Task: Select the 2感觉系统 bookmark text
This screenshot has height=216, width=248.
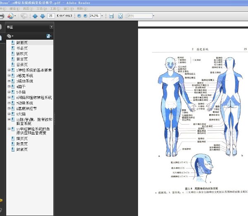Action: 25,76
